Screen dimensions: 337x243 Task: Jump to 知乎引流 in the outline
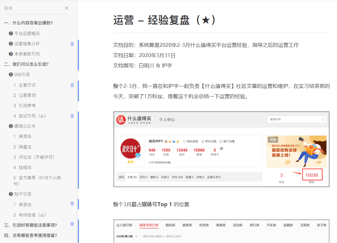pos(20,194)
